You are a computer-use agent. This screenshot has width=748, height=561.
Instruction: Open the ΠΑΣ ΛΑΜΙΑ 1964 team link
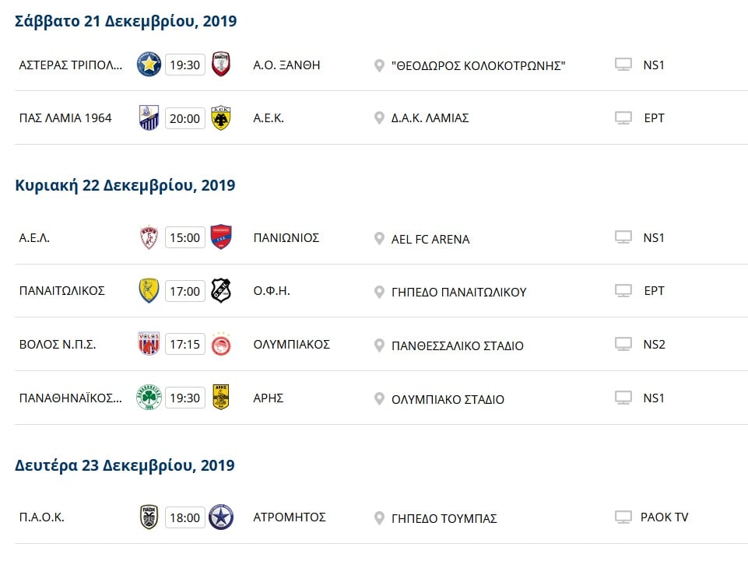tap(65, 118)
